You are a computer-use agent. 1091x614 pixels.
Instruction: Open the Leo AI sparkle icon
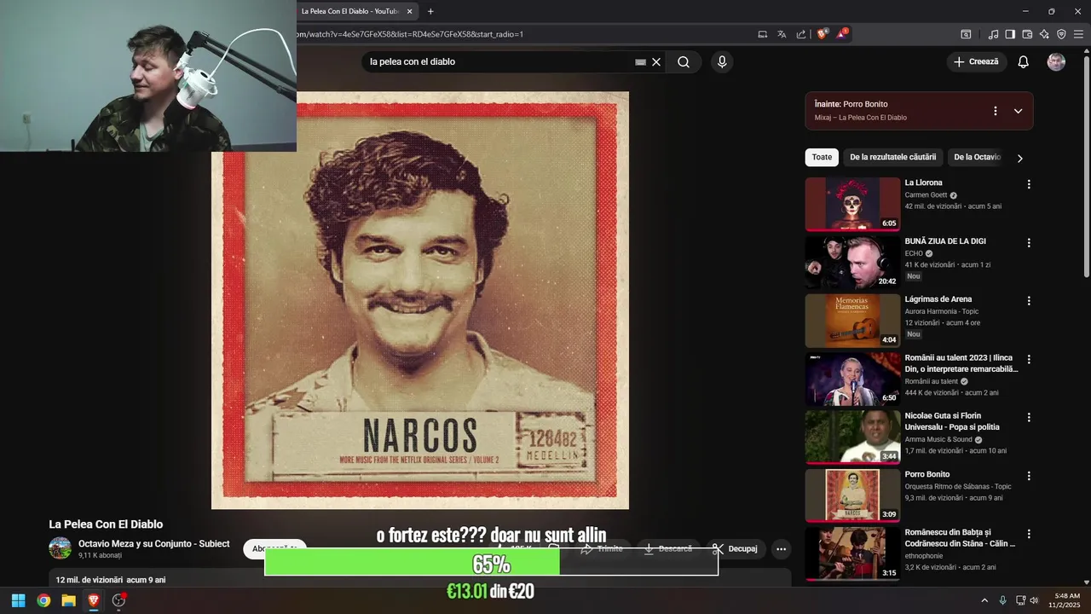[x=1044, y=34]
